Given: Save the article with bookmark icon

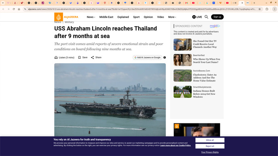Looking at the screenshot, I should point(83,57).
